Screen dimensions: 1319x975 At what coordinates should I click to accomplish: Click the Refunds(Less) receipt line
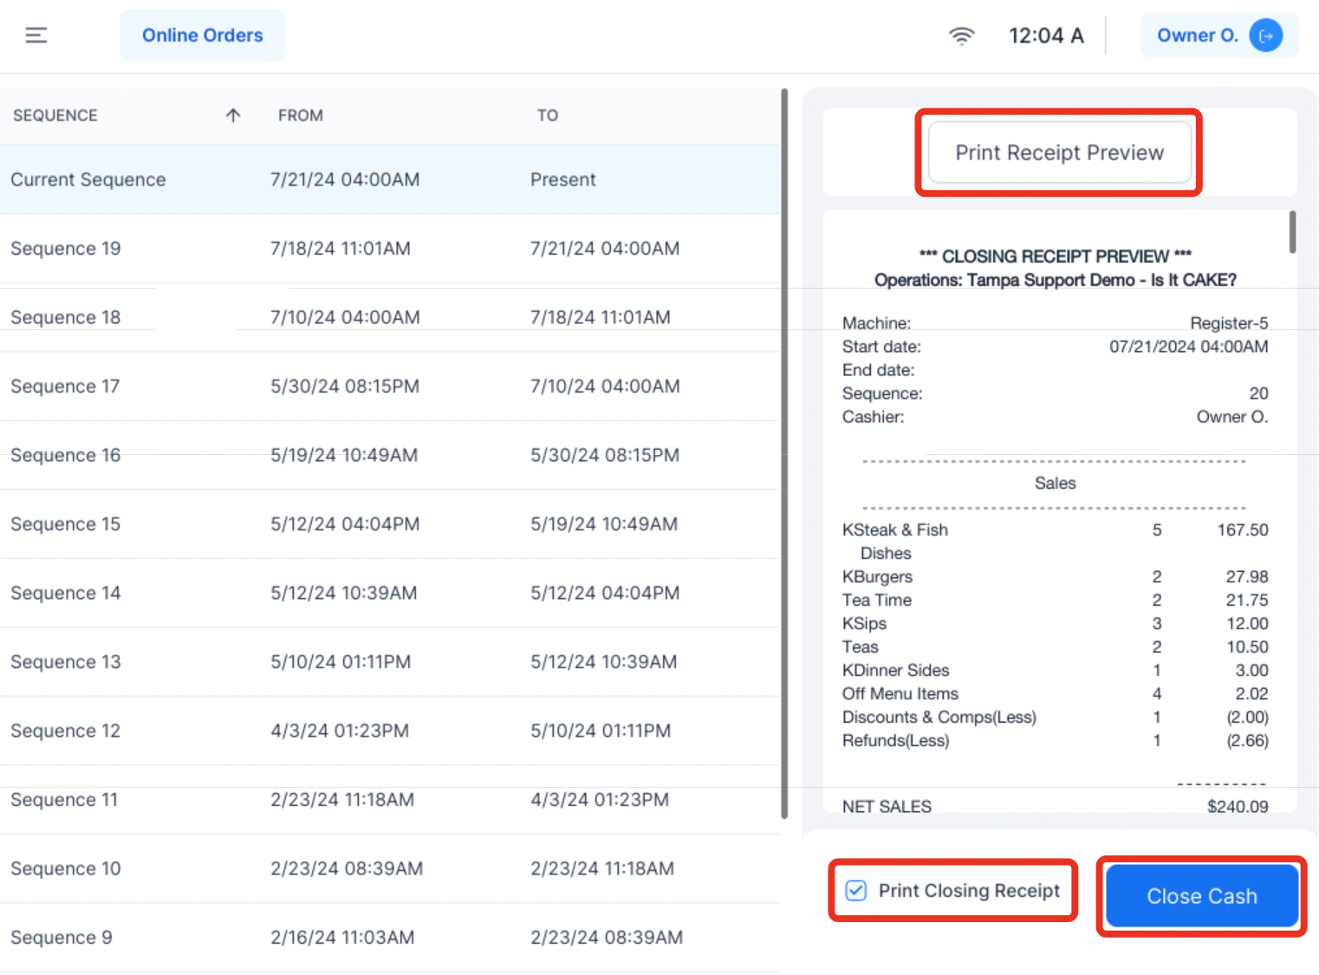click(1055, 740)
